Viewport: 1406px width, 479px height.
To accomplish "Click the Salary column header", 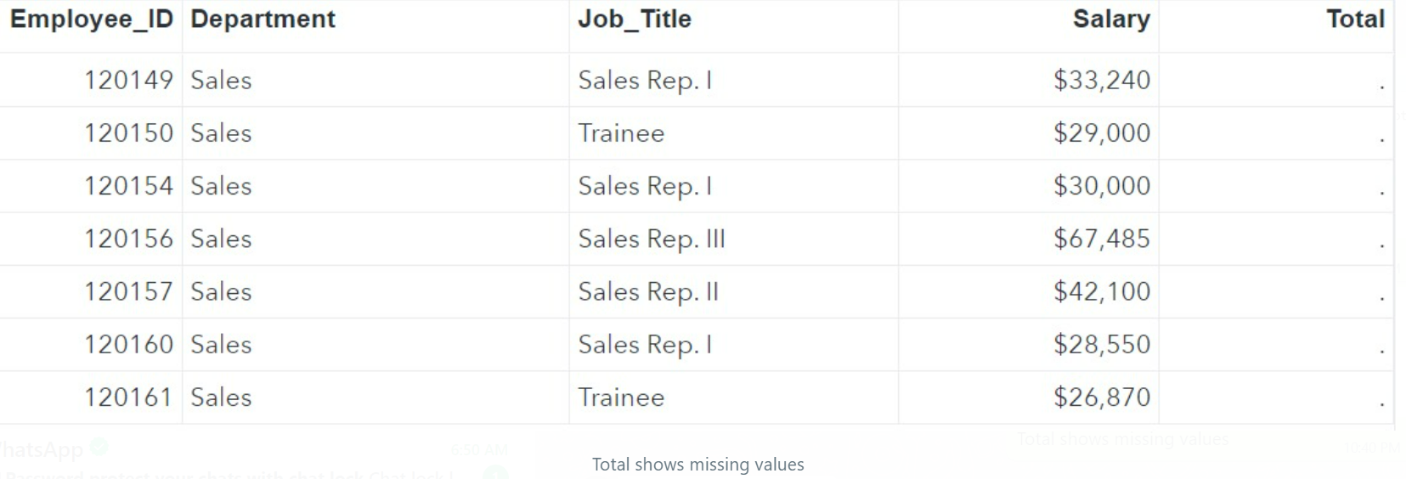I will (1110, 20).
